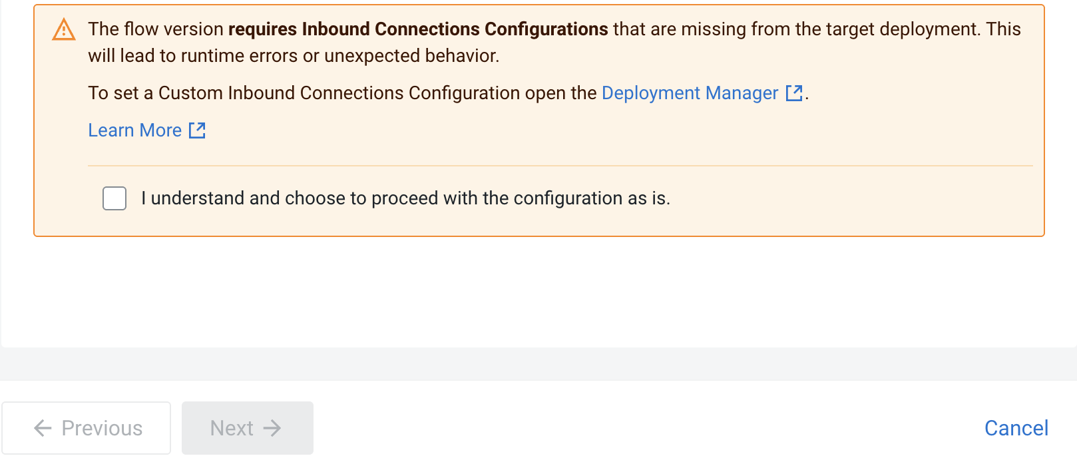The height and width of the screenshot is (462, 1077).
Task: Click the 'will lead to runtime errors' sentence
Action: click(294, 56)
